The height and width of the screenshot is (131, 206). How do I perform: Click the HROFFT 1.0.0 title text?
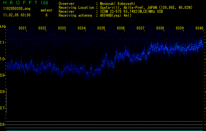(x=26, y=3)
